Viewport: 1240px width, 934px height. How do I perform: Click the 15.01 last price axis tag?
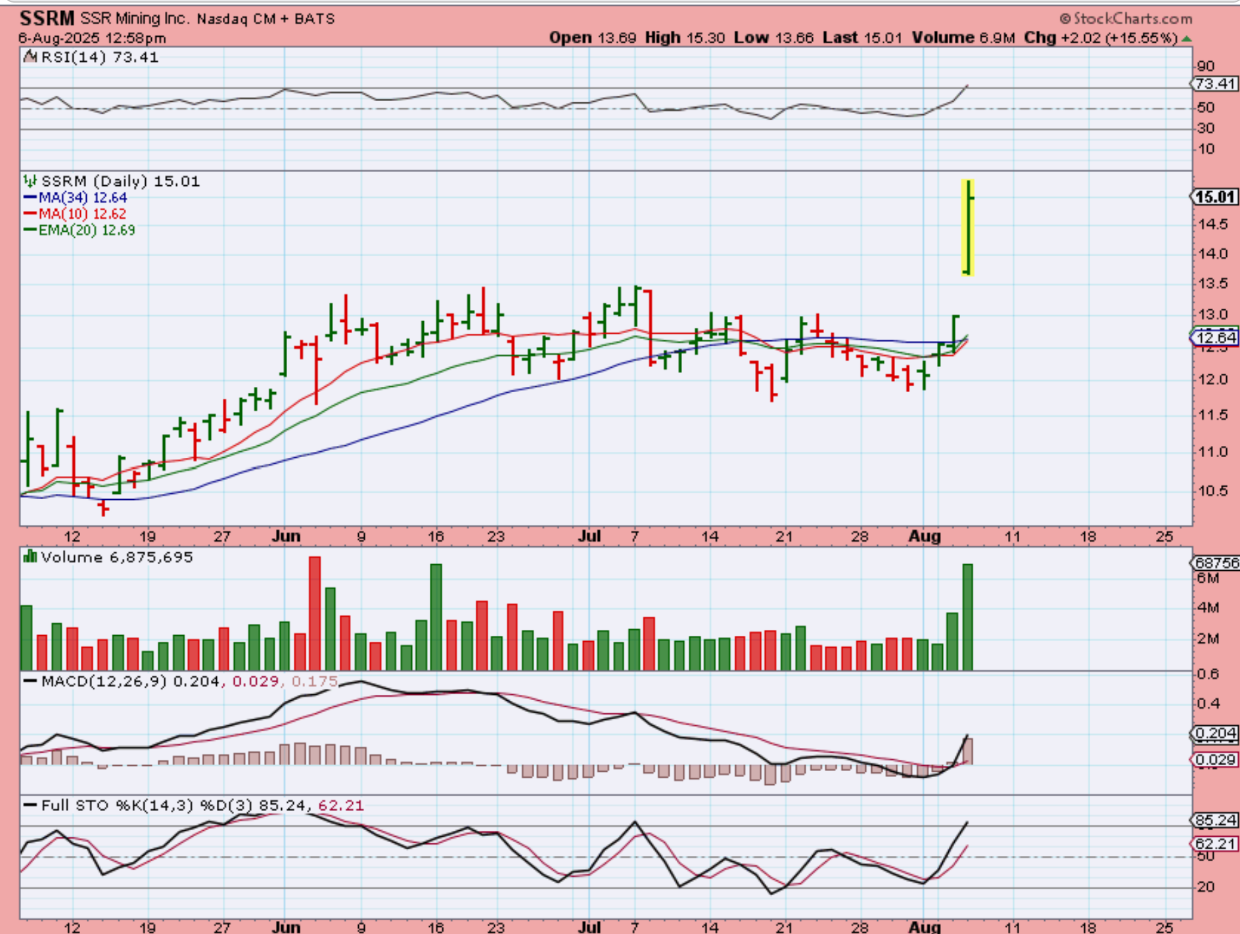coord(1214,197)
